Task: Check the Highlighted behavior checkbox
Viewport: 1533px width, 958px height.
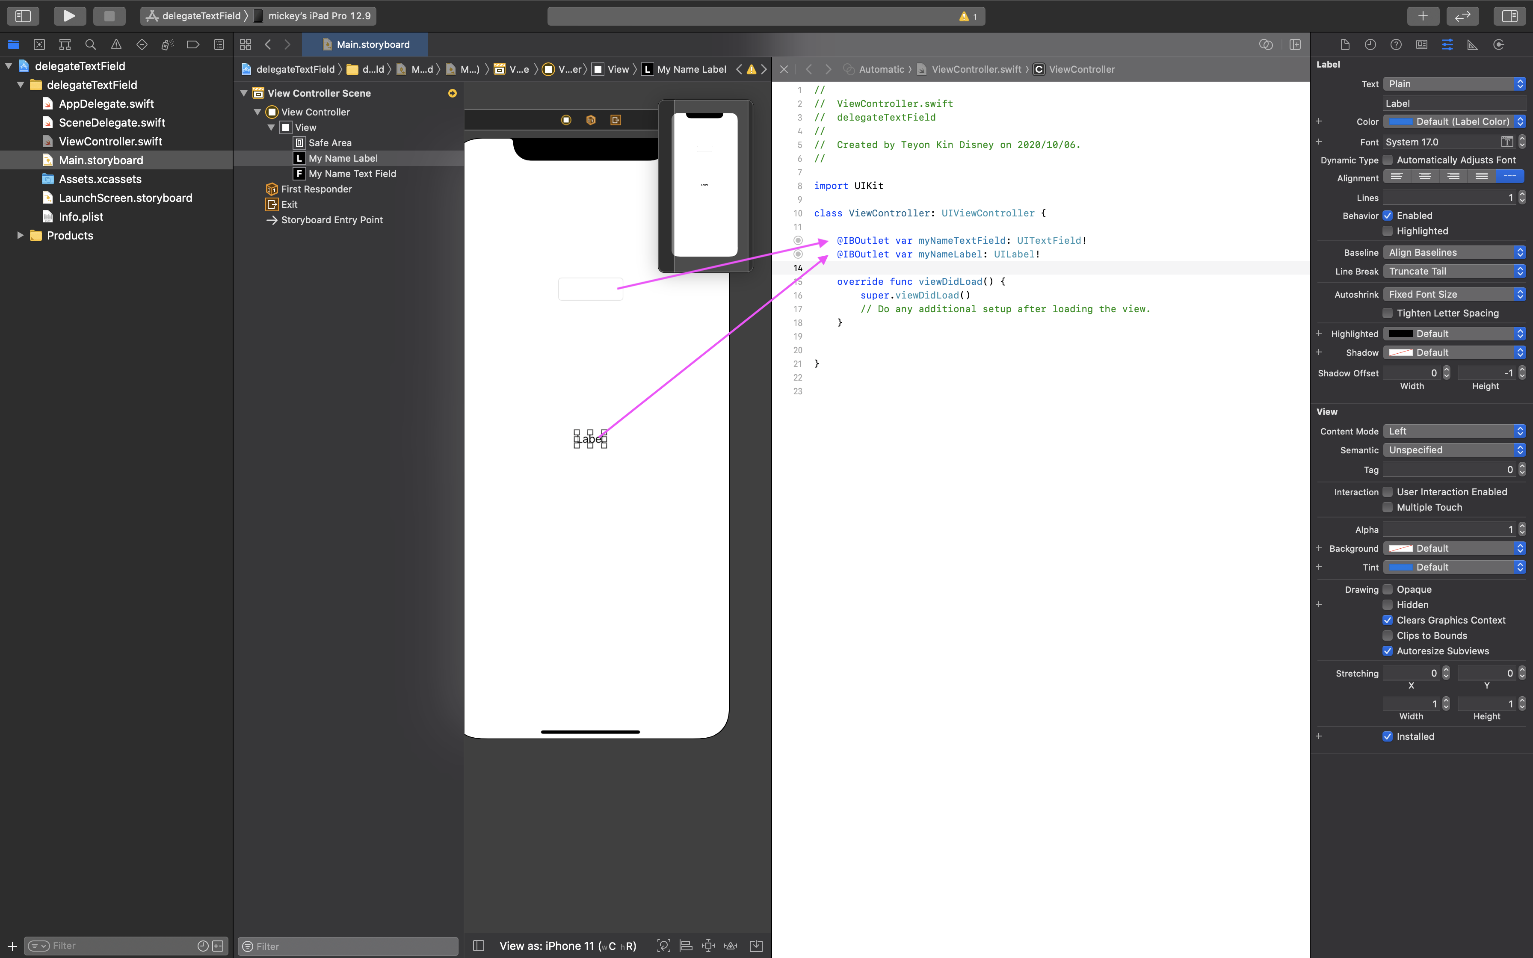Action: tap(1387, 231)
